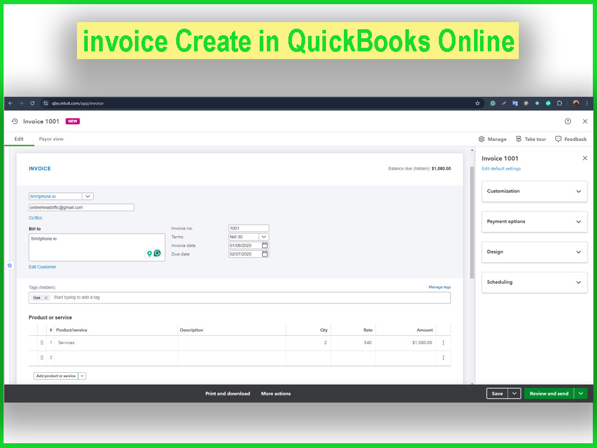The width and height of the screenshot is (597, 448).
Task: Click the Cc/Bcc link
Action: pyautogui.click(x=35, y=218)
